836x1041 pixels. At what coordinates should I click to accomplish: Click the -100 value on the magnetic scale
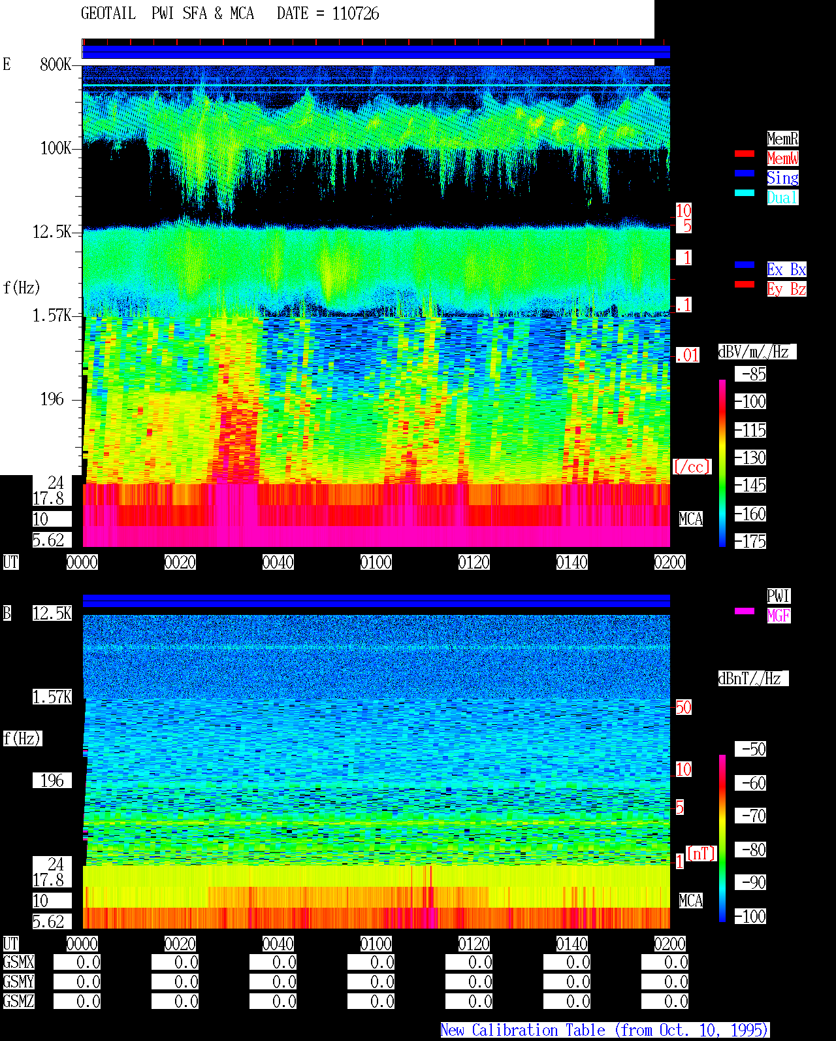751,916
